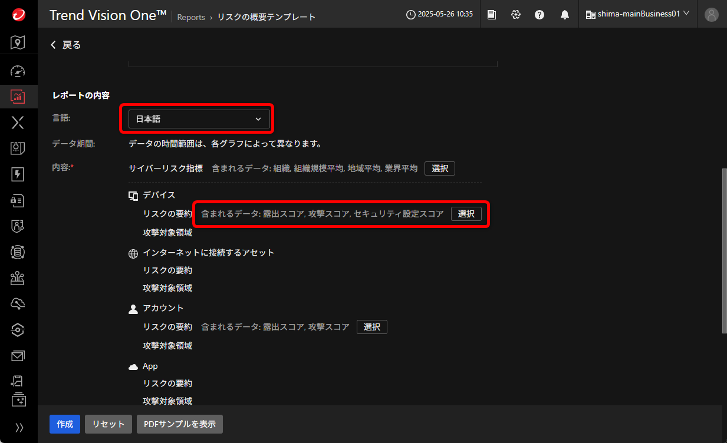The height and width of the screenshot is (443, 727).
Task: Click the clock icon beside the timestamp
Action: (411, 15)
